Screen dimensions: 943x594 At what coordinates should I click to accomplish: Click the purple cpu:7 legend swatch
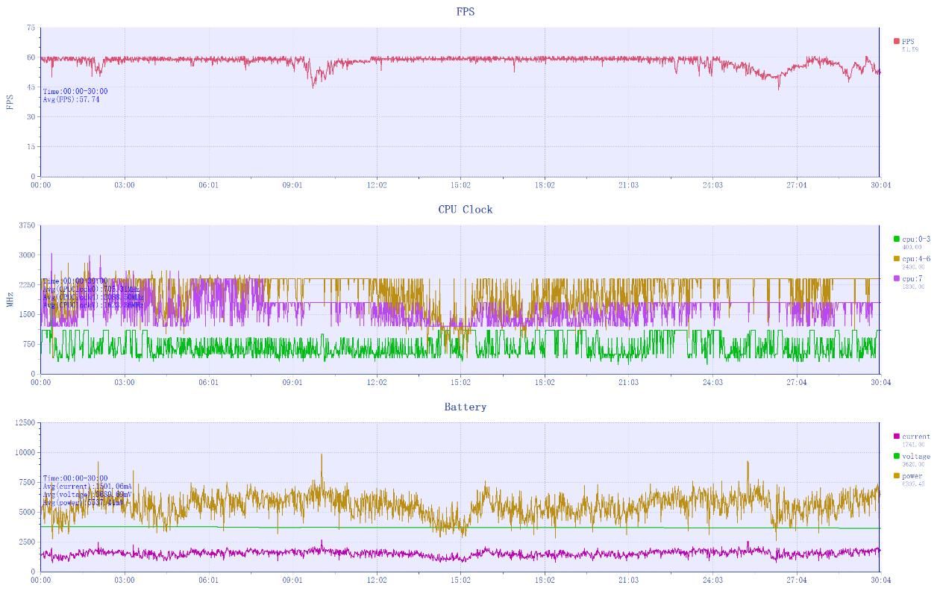coord(897,279)
